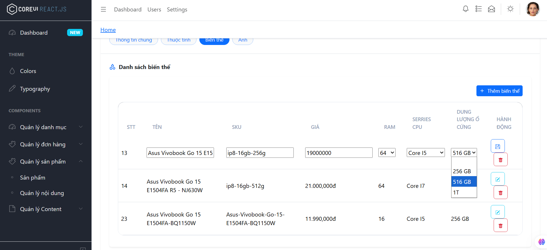Click the Danh sách biến thể shapes icon
This screenshot has width=547, height=250.
(112, 67)
